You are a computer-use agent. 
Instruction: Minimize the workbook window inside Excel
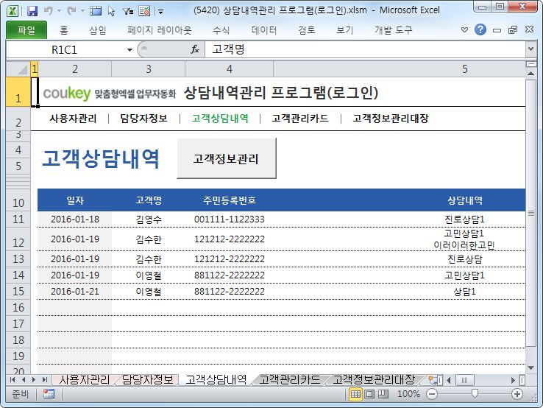(x=497, y=30)
